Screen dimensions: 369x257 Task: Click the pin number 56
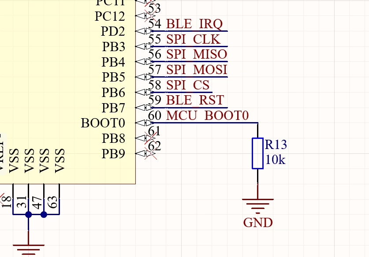155,54
